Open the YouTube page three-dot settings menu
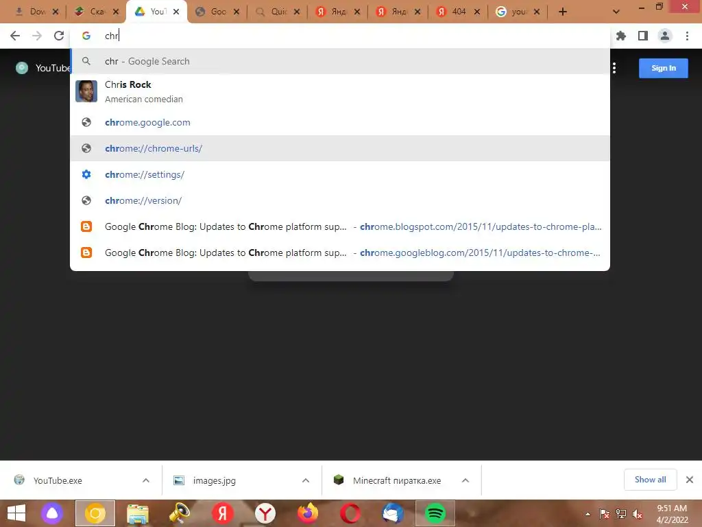 point(614,68)
